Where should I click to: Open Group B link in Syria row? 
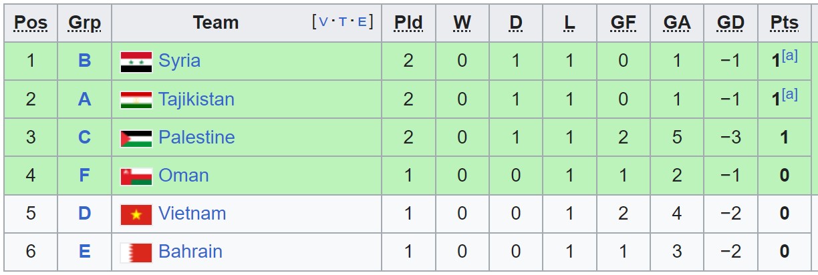tap(85, 61)
